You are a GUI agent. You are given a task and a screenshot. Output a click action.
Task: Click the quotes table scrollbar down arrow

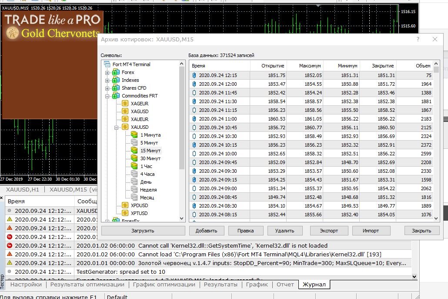click(436, 218)
